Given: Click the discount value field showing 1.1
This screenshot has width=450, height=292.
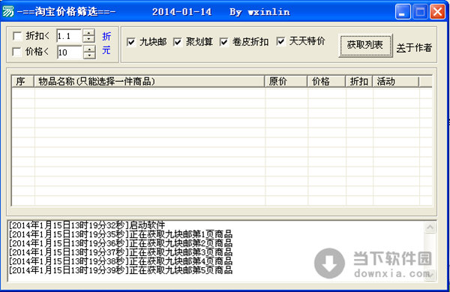Looking at the screenshot, I should coord(70,36).
